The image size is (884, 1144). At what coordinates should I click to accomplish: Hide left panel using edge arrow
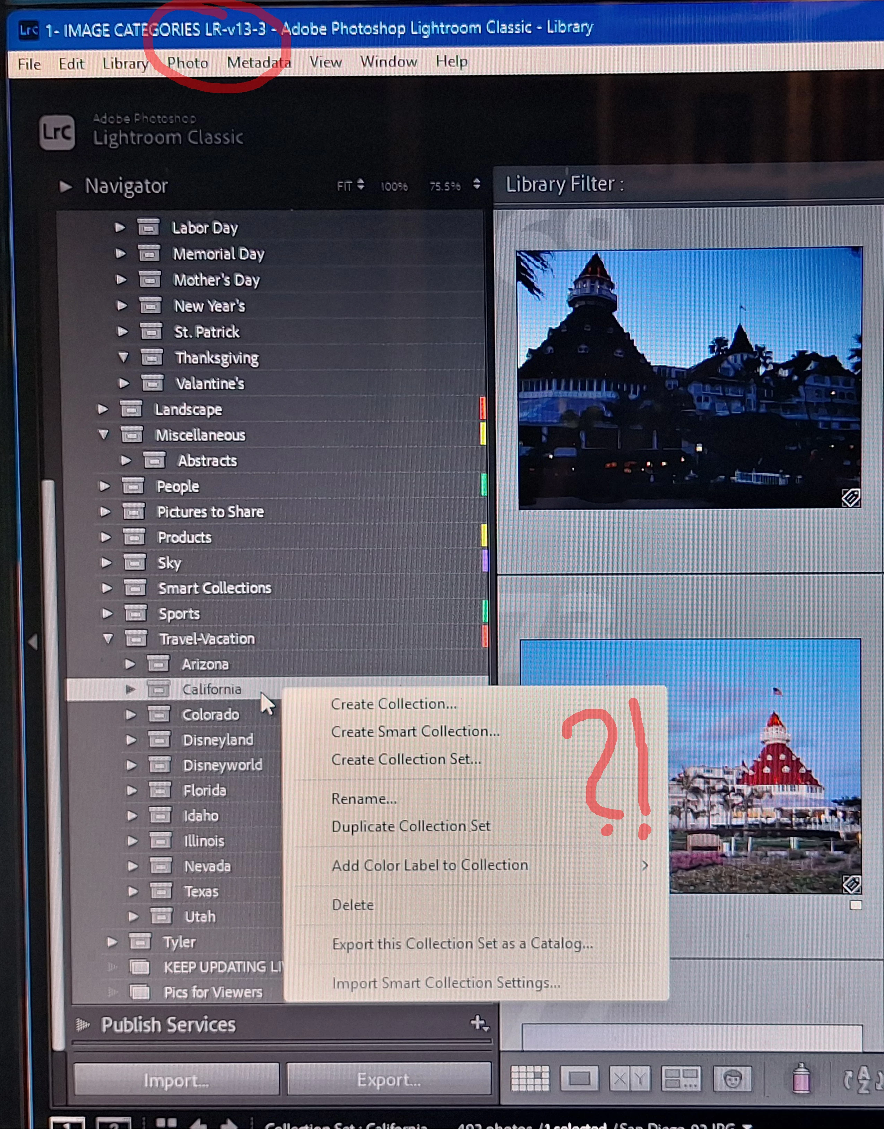click(x=33, y=641)
